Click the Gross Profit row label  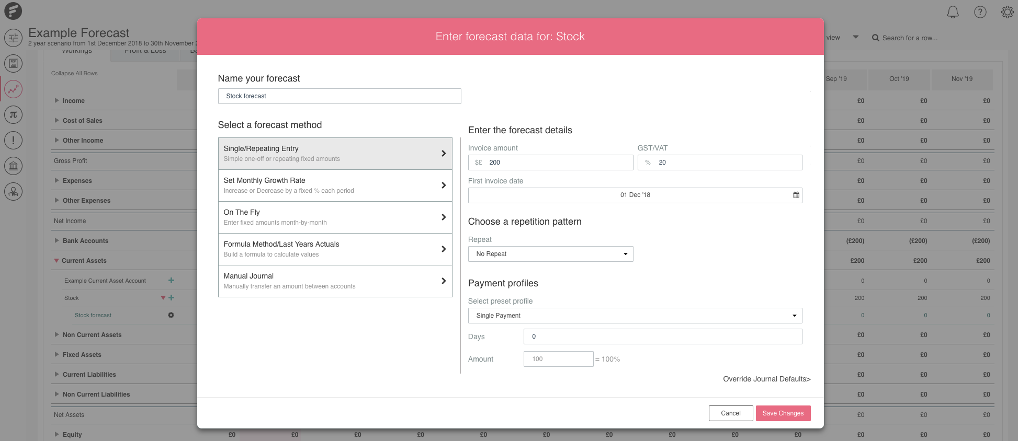(70, 161)
